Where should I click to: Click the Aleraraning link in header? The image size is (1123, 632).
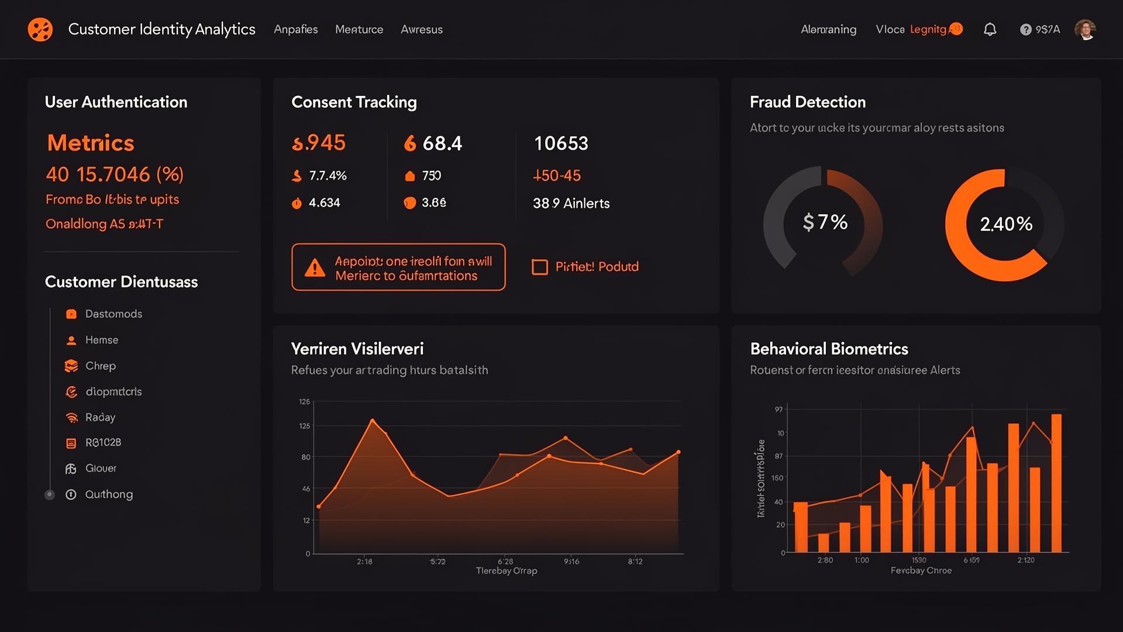828,29
